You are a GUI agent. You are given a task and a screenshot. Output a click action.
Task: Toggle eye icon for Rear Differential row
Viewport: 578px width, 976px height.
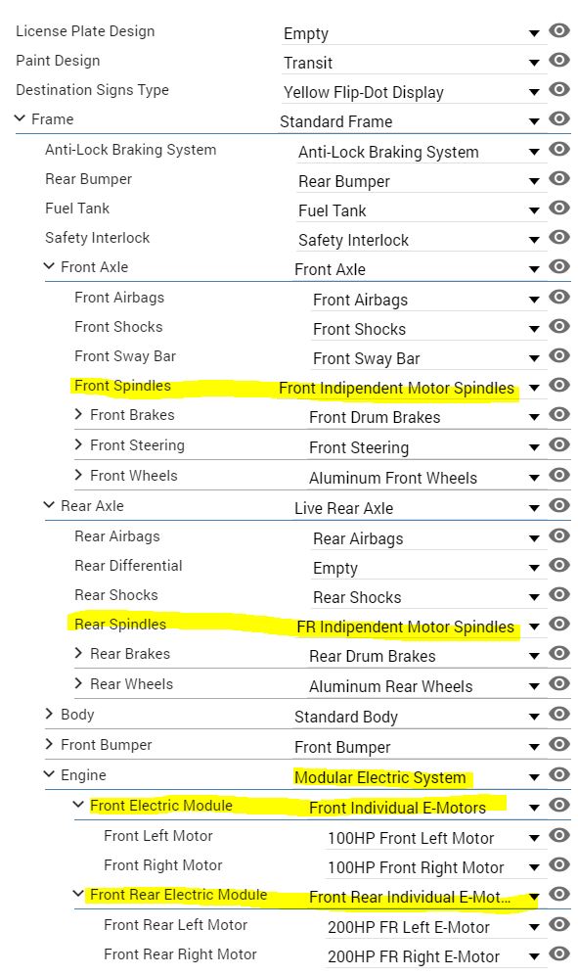(x=559, y=565)
